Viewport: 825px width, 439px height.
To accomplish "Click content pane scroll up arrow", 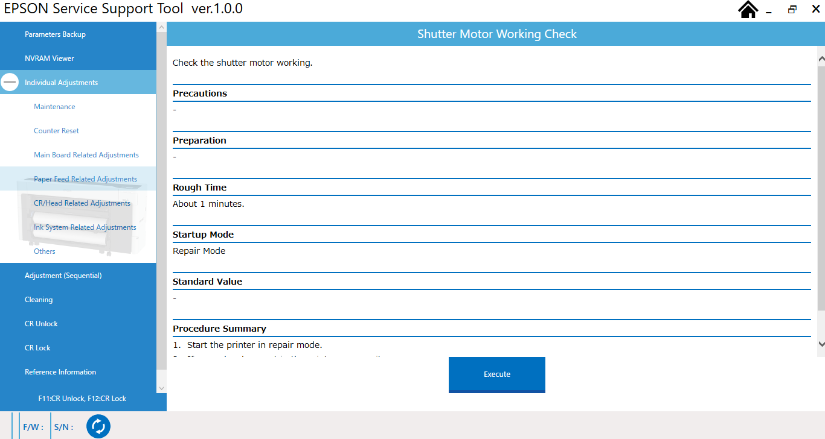I will point(821,59).
